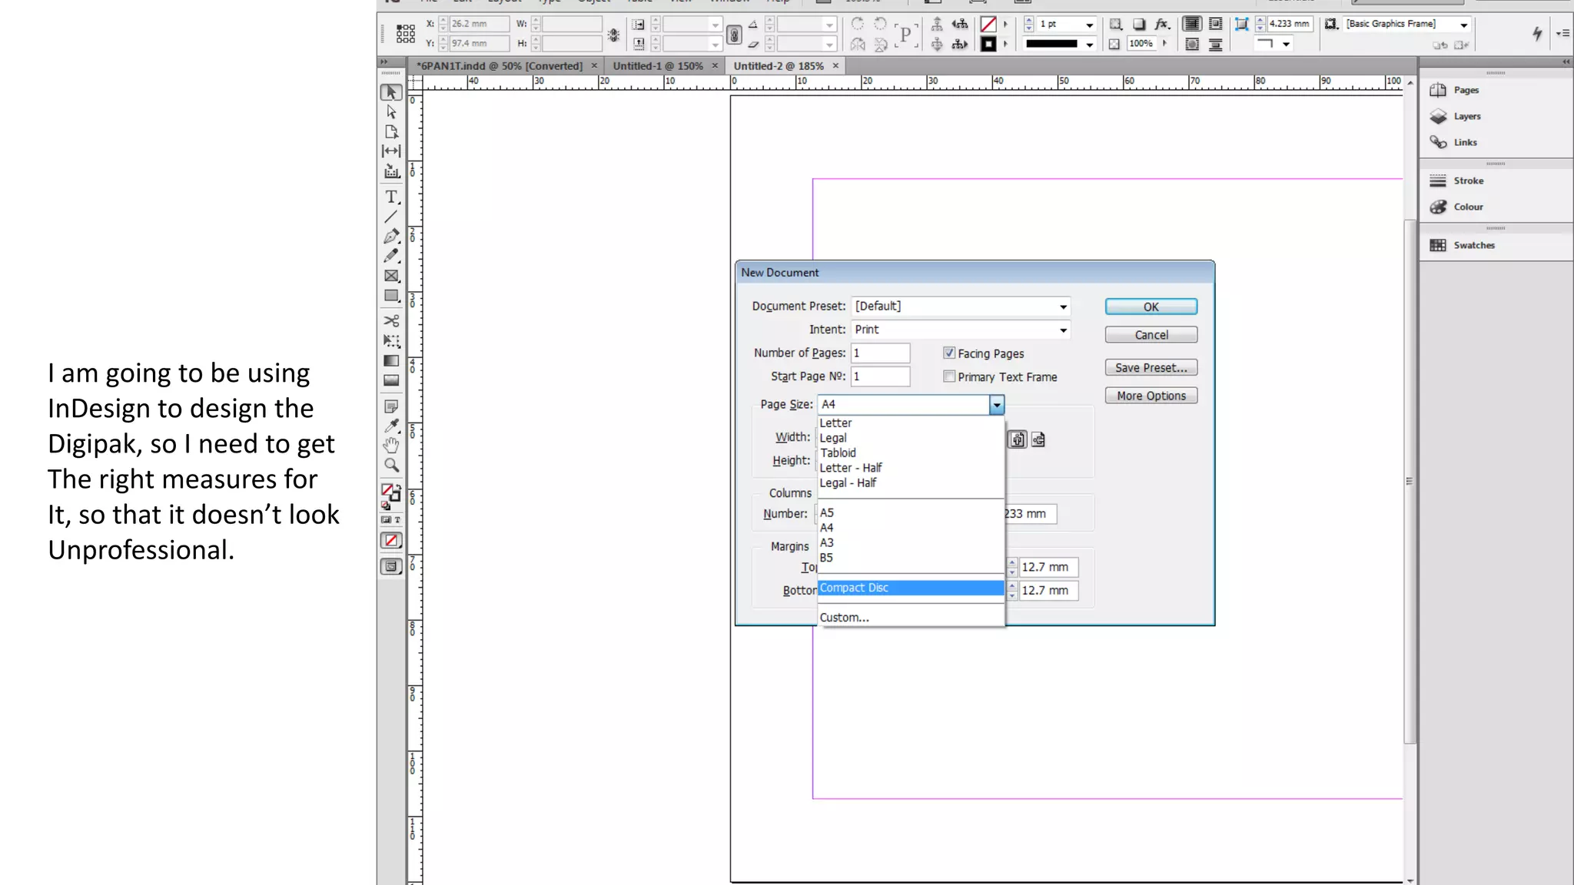The image size is (1574, 885).
Task: Click the reference point locator grid
Action: [405, 33]
